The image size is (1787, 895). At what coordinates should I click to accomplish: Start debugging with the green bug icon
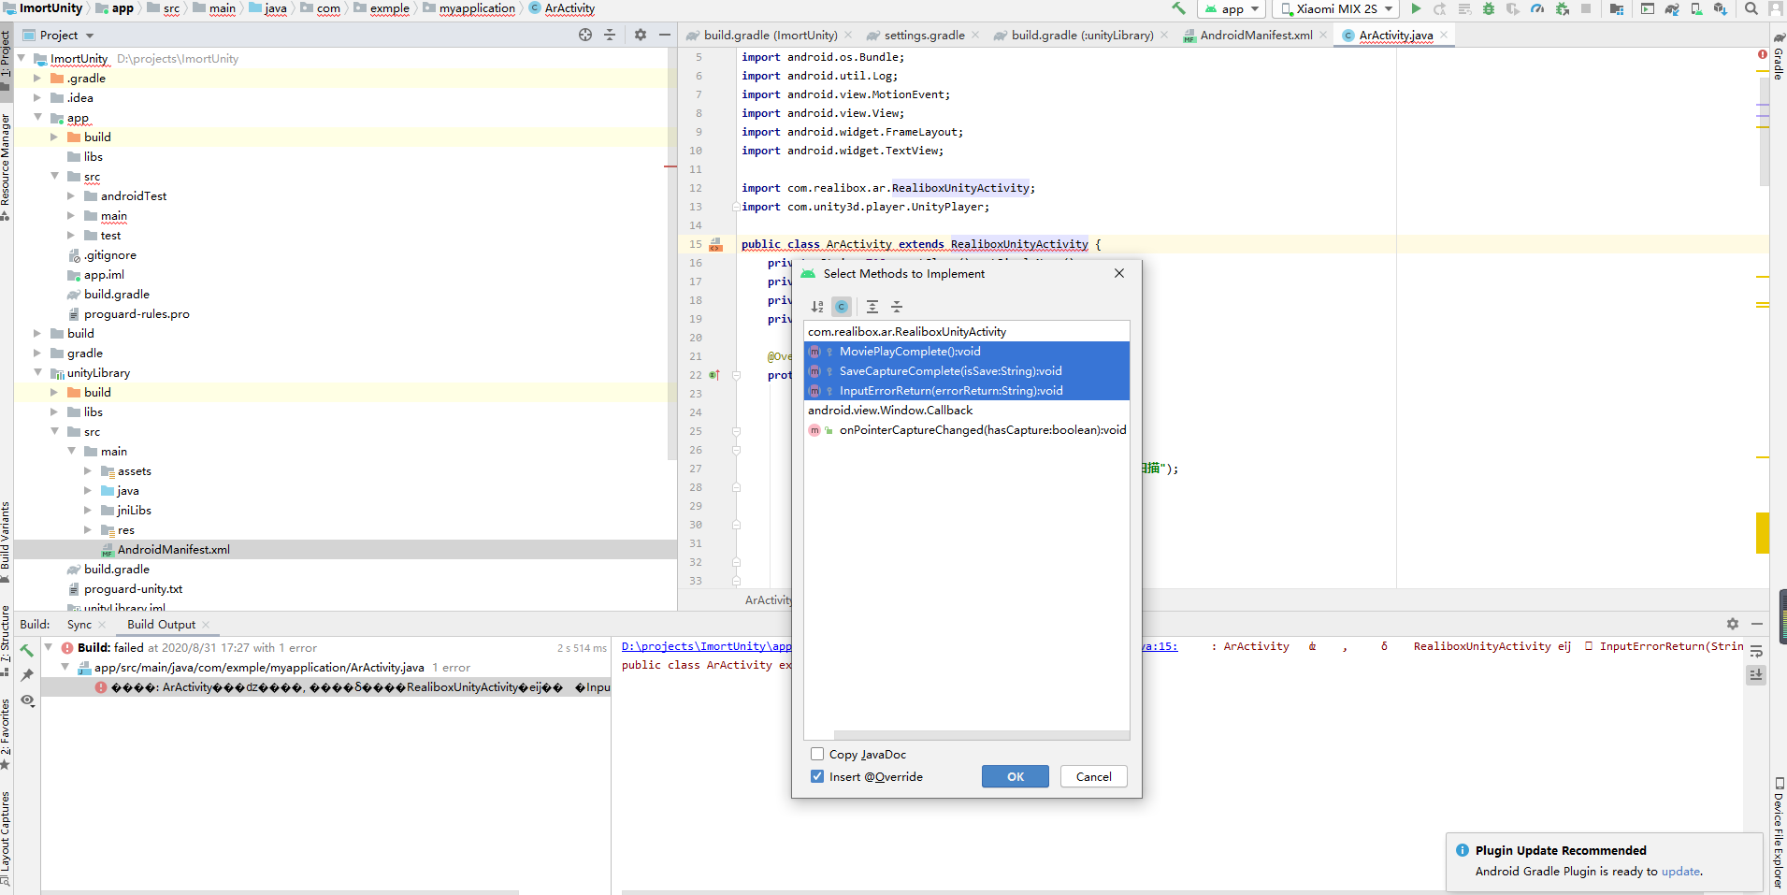[1489, 8]
